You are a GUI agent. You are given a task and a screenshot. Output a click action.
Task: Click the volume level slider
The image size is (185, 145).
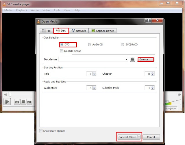tap(173, 102)
